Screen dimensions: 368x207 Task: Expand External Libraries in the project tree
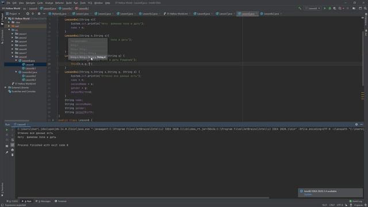pyautogui.click(x=6, y=87)
